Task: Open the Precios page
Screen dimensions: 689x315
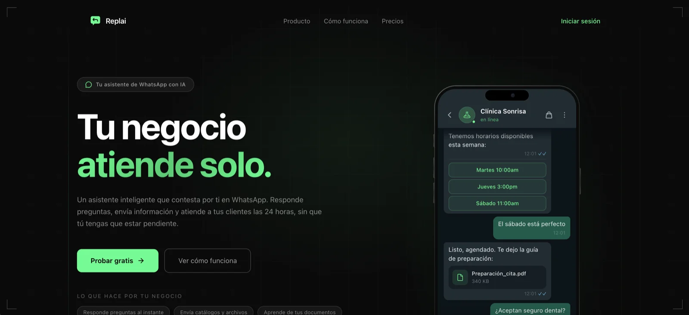Action: click(x=393, y=21)
